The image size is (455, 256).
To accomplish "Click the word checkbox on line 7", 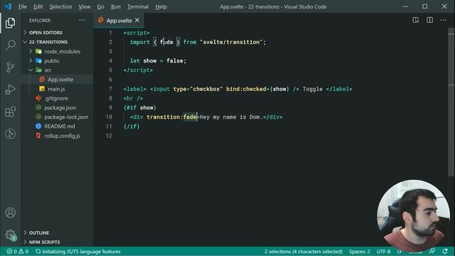I will pyautogui.click(x=206, y=89).
